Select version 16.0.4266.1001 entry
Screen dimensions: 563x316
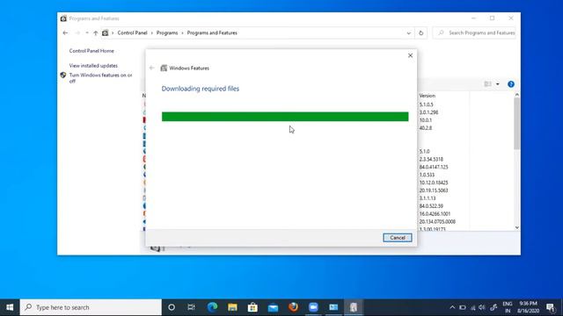click(435, 214)
